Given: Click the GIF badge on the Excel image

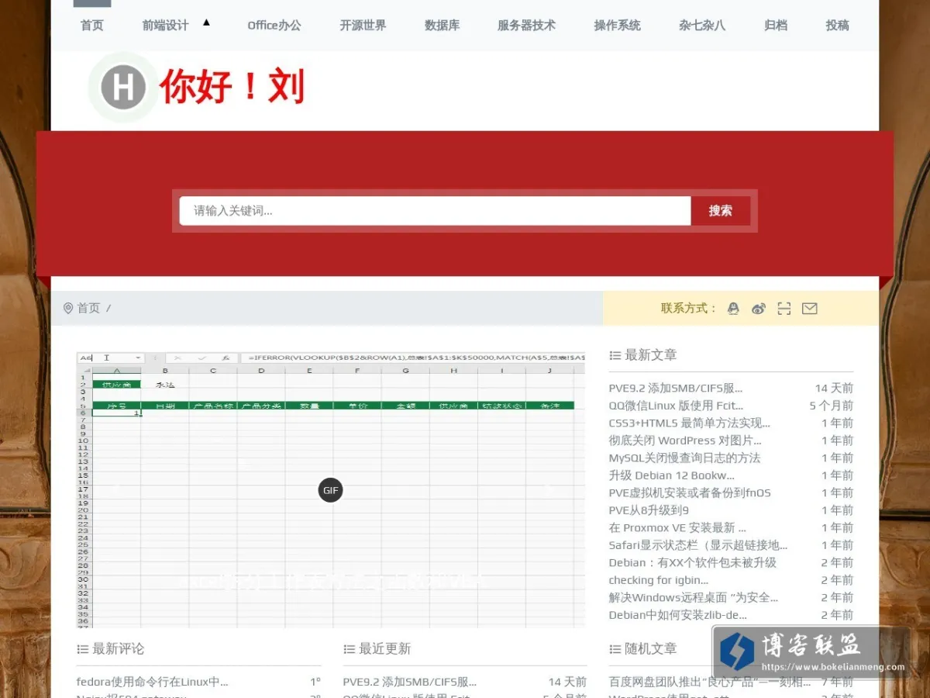Looking at the screenshot, I should coord(331,490).
